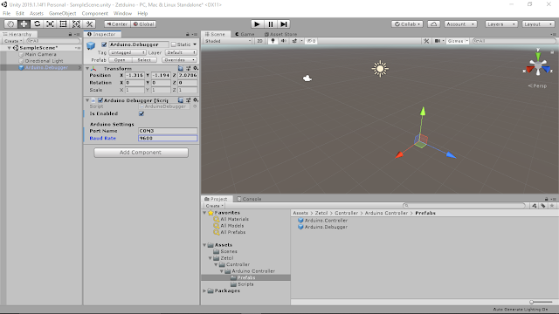Select the Scale tool icon

coord(50,24)
